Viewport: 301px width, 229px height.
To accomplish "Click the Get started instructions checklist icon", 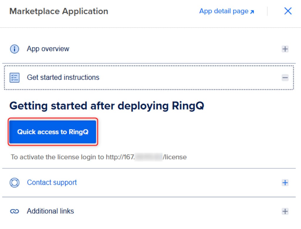I will (x=14, y=78).
